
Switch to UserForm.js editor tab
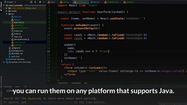81,2
